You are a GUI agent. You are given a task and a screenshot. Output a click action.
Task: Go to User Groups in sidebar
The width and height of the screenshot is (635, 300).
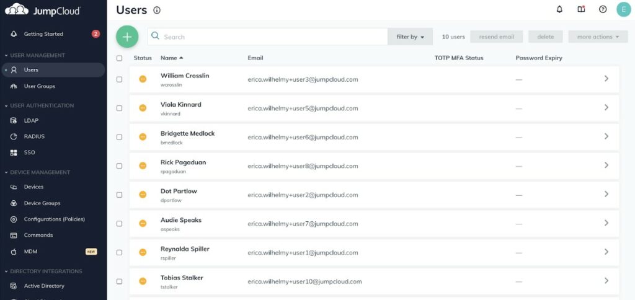click(39, 86)
